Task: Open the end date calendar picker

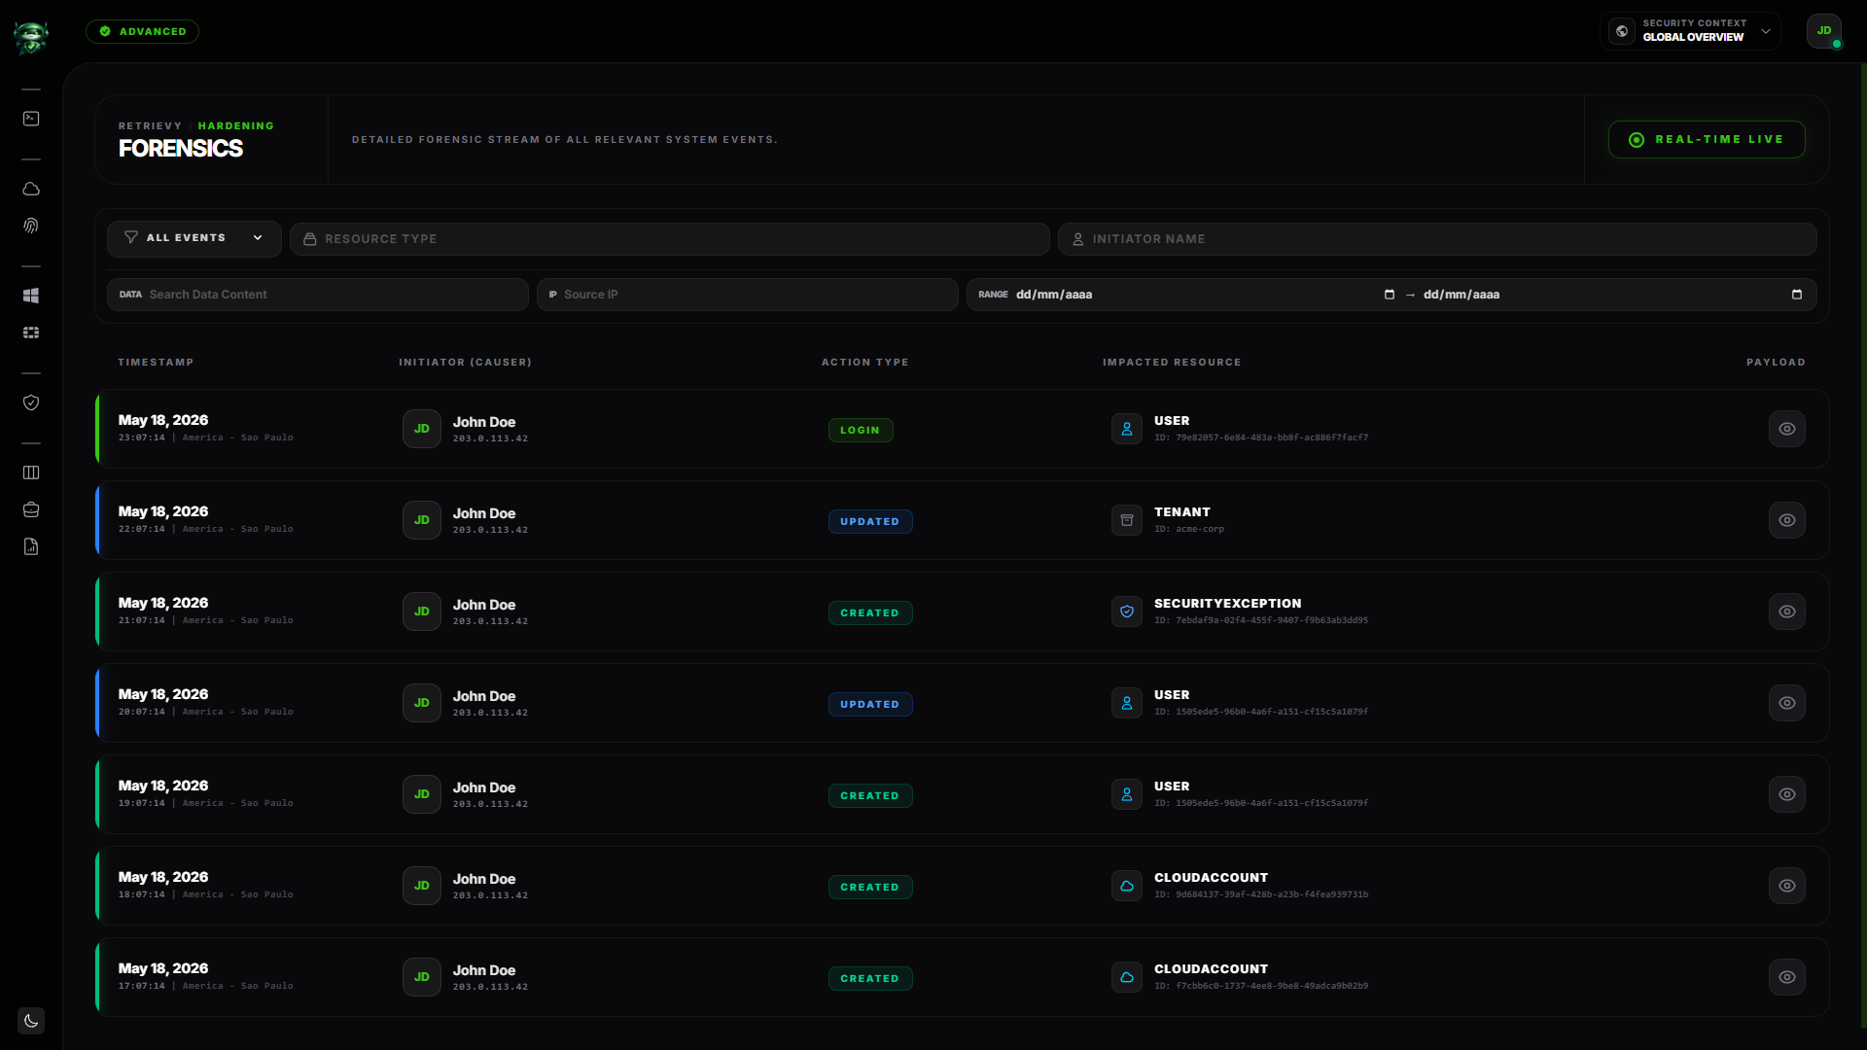Action: point(1797,295)
